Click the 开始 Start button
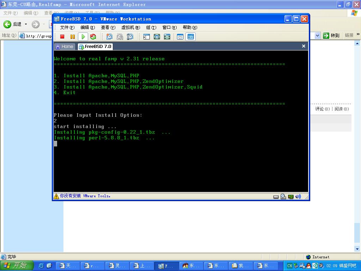 click(x=17, y=266)
